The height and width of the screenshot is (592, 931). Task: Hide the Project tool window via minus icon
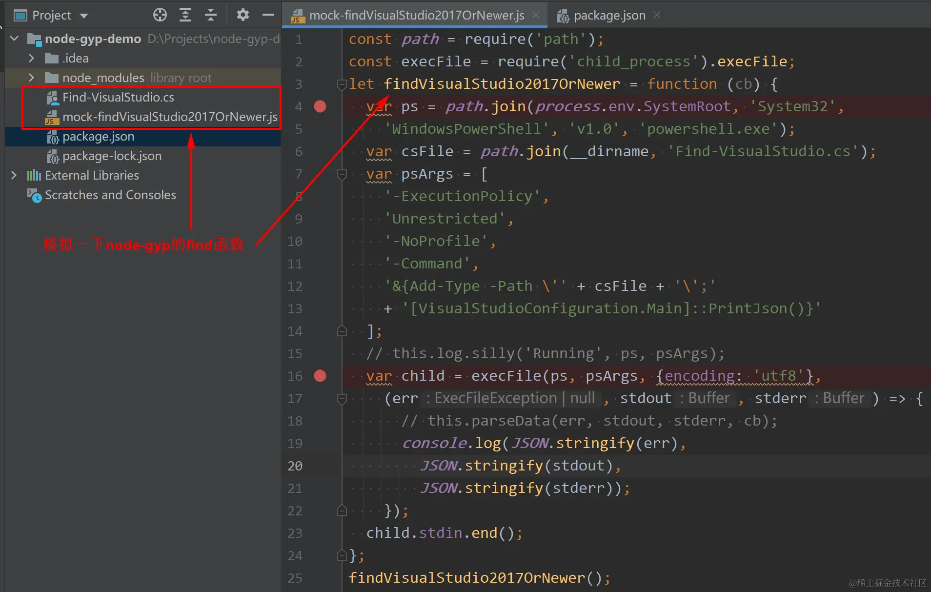pos(268,15)
